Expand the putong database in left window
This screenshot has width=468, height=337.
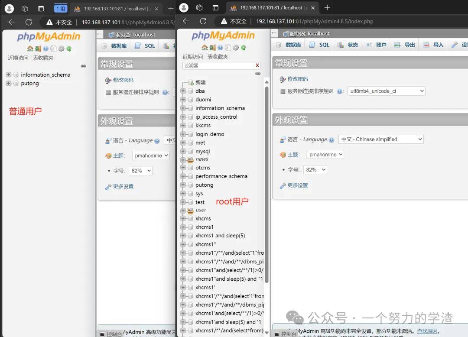pos(8,83)
